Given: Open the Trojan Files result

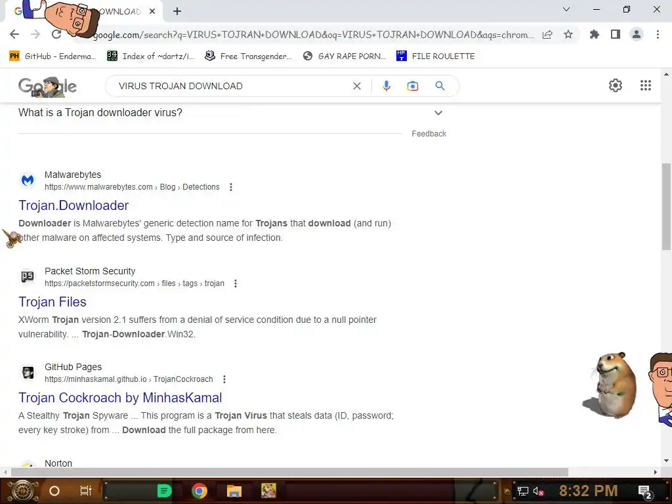Looking at the screenshot, I should pos(52,302).
